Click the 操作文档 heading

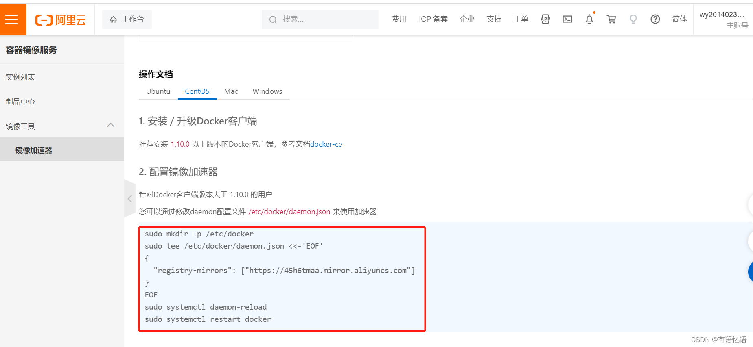[x=156, y=74]
